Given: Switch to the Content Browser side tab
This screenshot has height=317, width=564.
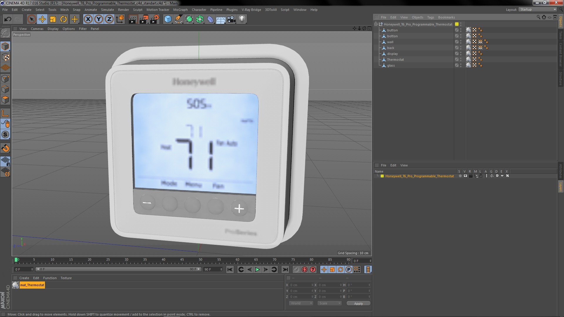Looking at the screenshot, I should 560,54.
